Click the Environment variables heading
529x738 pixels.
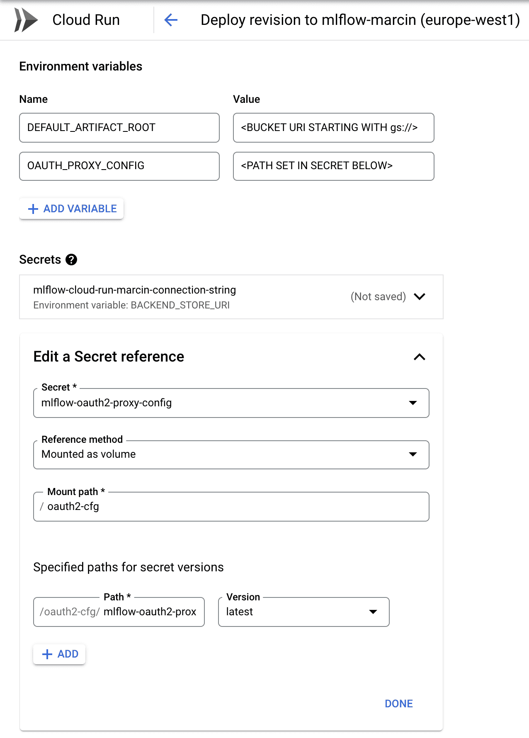[x=81, y=66]
